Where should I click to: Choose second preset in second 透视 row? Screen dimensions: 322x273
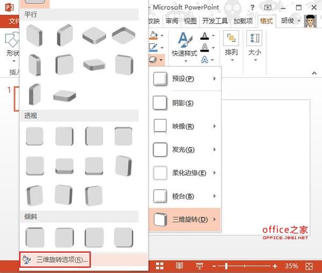(64, 166)
